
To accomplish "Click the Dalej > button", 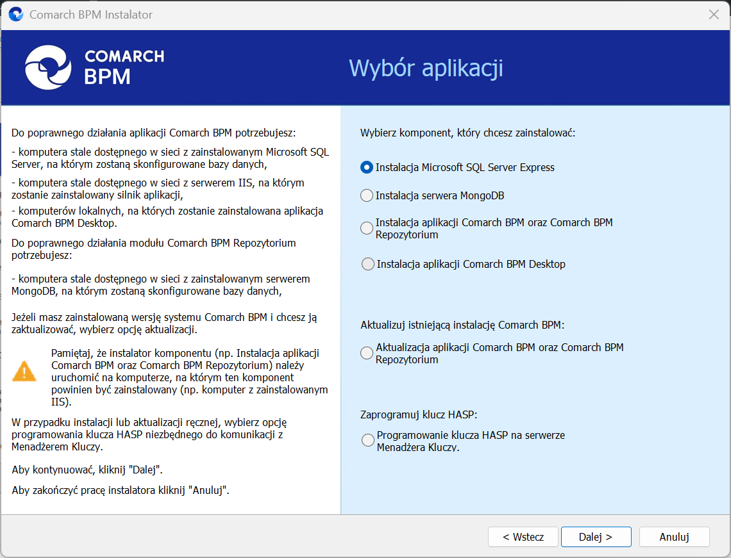I will [x=596, y=537].
